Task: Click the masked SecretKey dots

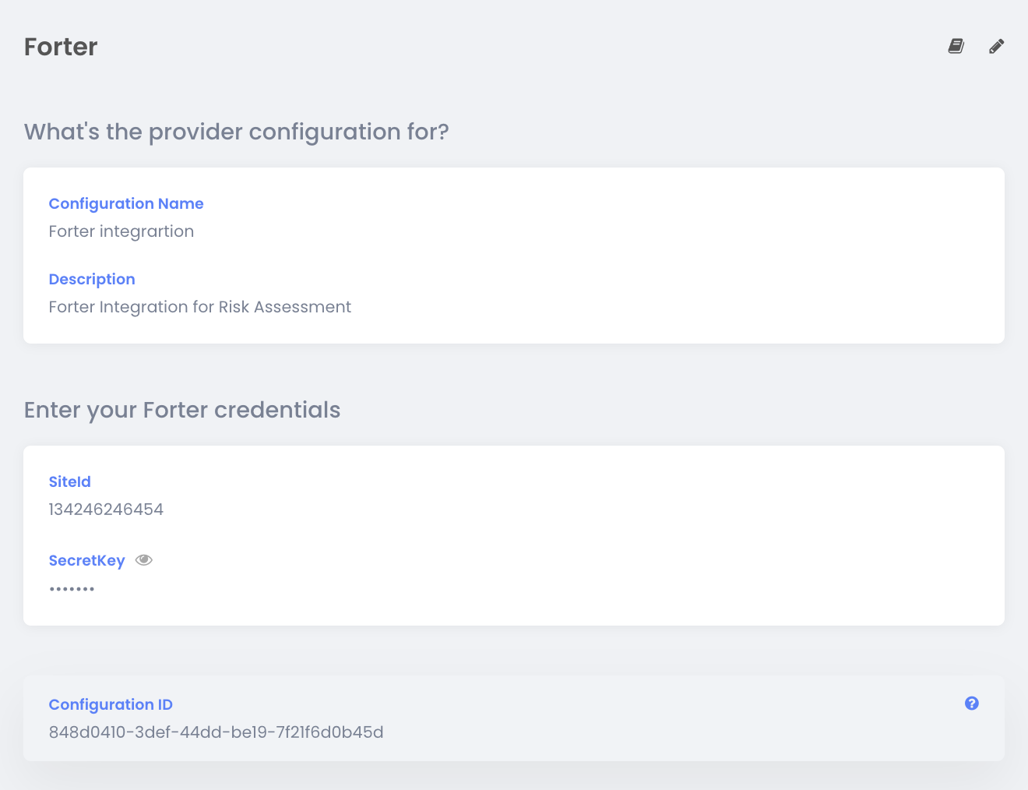Action: pos(72,589)
